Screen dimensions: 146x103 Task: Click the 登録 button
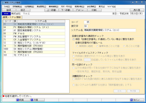pos(9,10)
